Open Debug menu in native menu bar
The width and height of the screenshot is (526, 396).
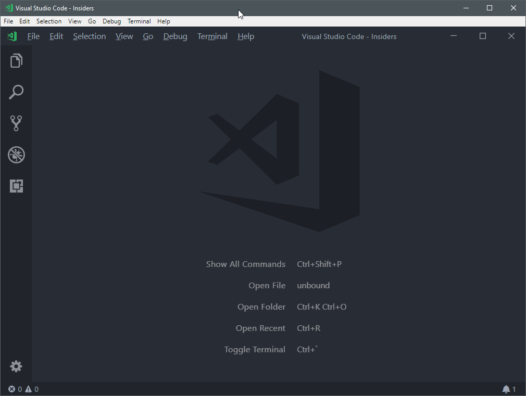click(x=111, y=21)
